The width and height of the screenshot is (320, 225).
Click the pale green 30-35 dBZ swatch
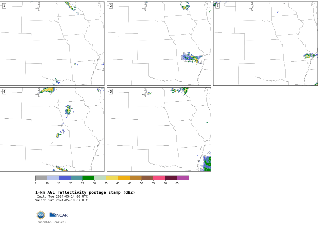(x=100, y=178)
